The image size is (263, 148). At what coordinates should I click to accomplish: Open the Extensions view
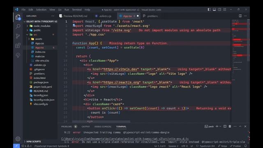click(x=18, y=46)
